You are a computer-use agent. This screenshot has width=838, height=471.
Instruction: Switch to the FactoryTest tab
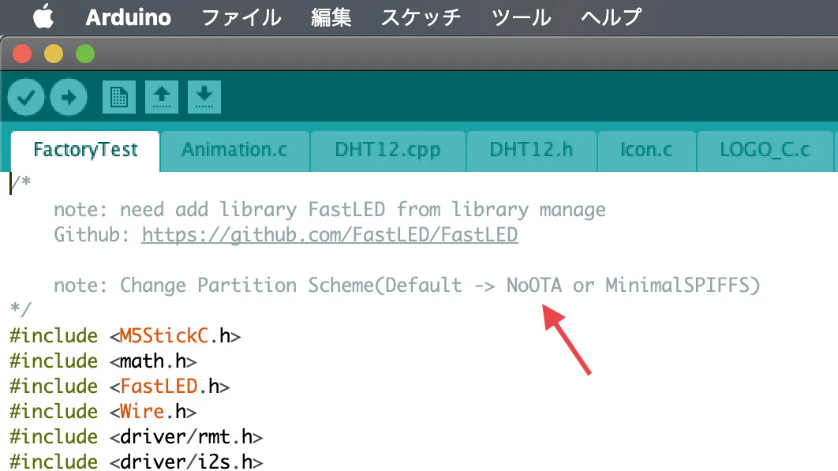point(85,150)
